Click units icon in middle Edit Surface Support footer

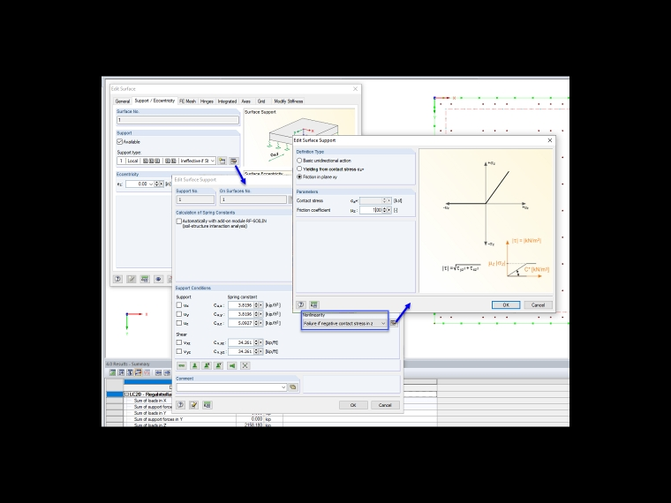coord(207,405)
